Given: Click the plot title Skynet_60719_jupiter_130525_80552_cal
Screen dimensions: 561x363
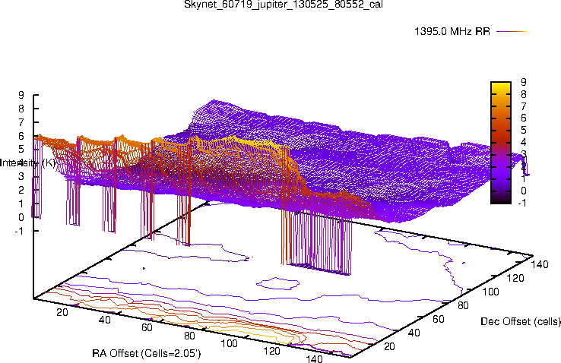Looking at the screenshot, I should [x=284, y=5].
